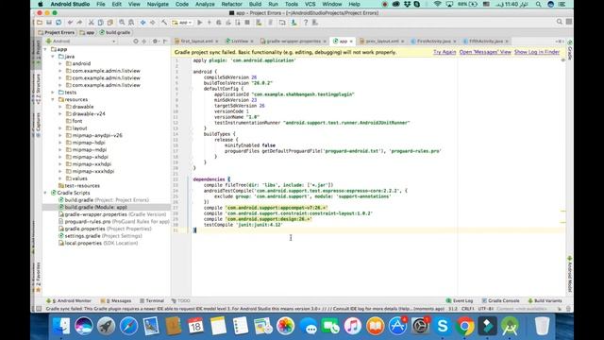The image size is (604, 340).
Task: Switch to the first_layout.xml tab
Action: (x=196, y=42)
